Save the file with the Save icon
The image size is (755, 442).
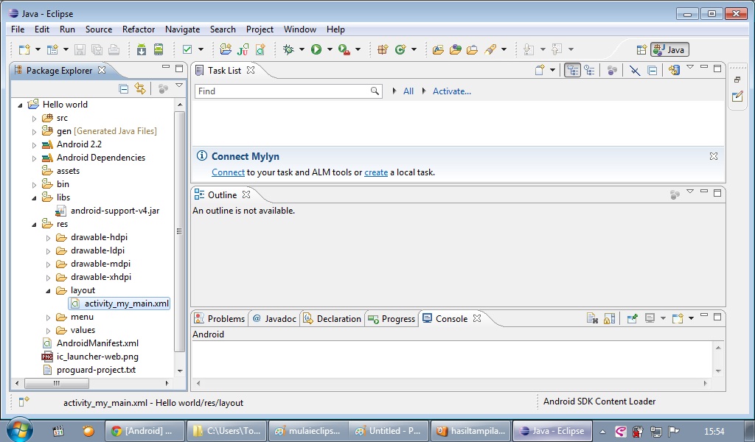pos(79,49)
